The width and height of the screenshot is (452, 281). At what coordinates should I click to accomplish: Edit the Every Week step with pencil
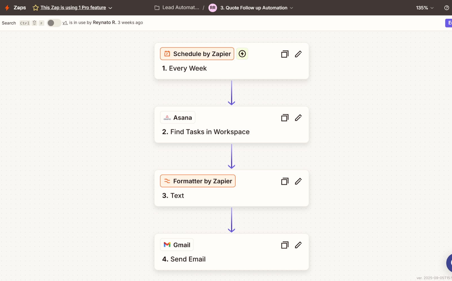coord(298,54)
